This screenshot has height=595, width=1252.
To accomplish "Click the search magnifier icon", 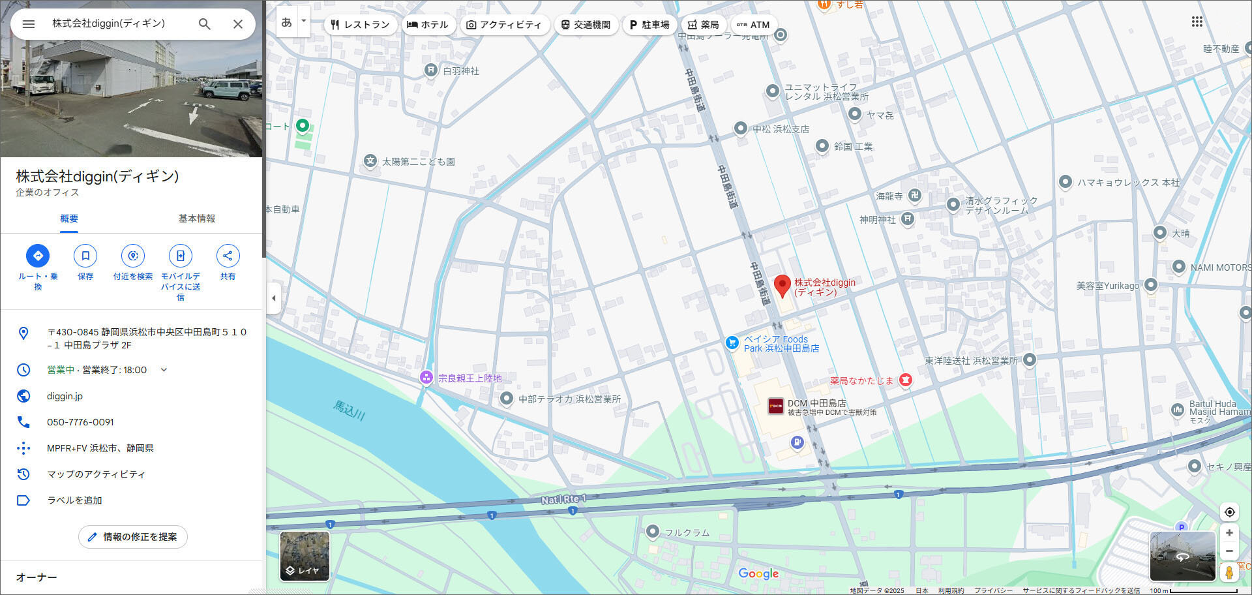I will click(204, 24).
